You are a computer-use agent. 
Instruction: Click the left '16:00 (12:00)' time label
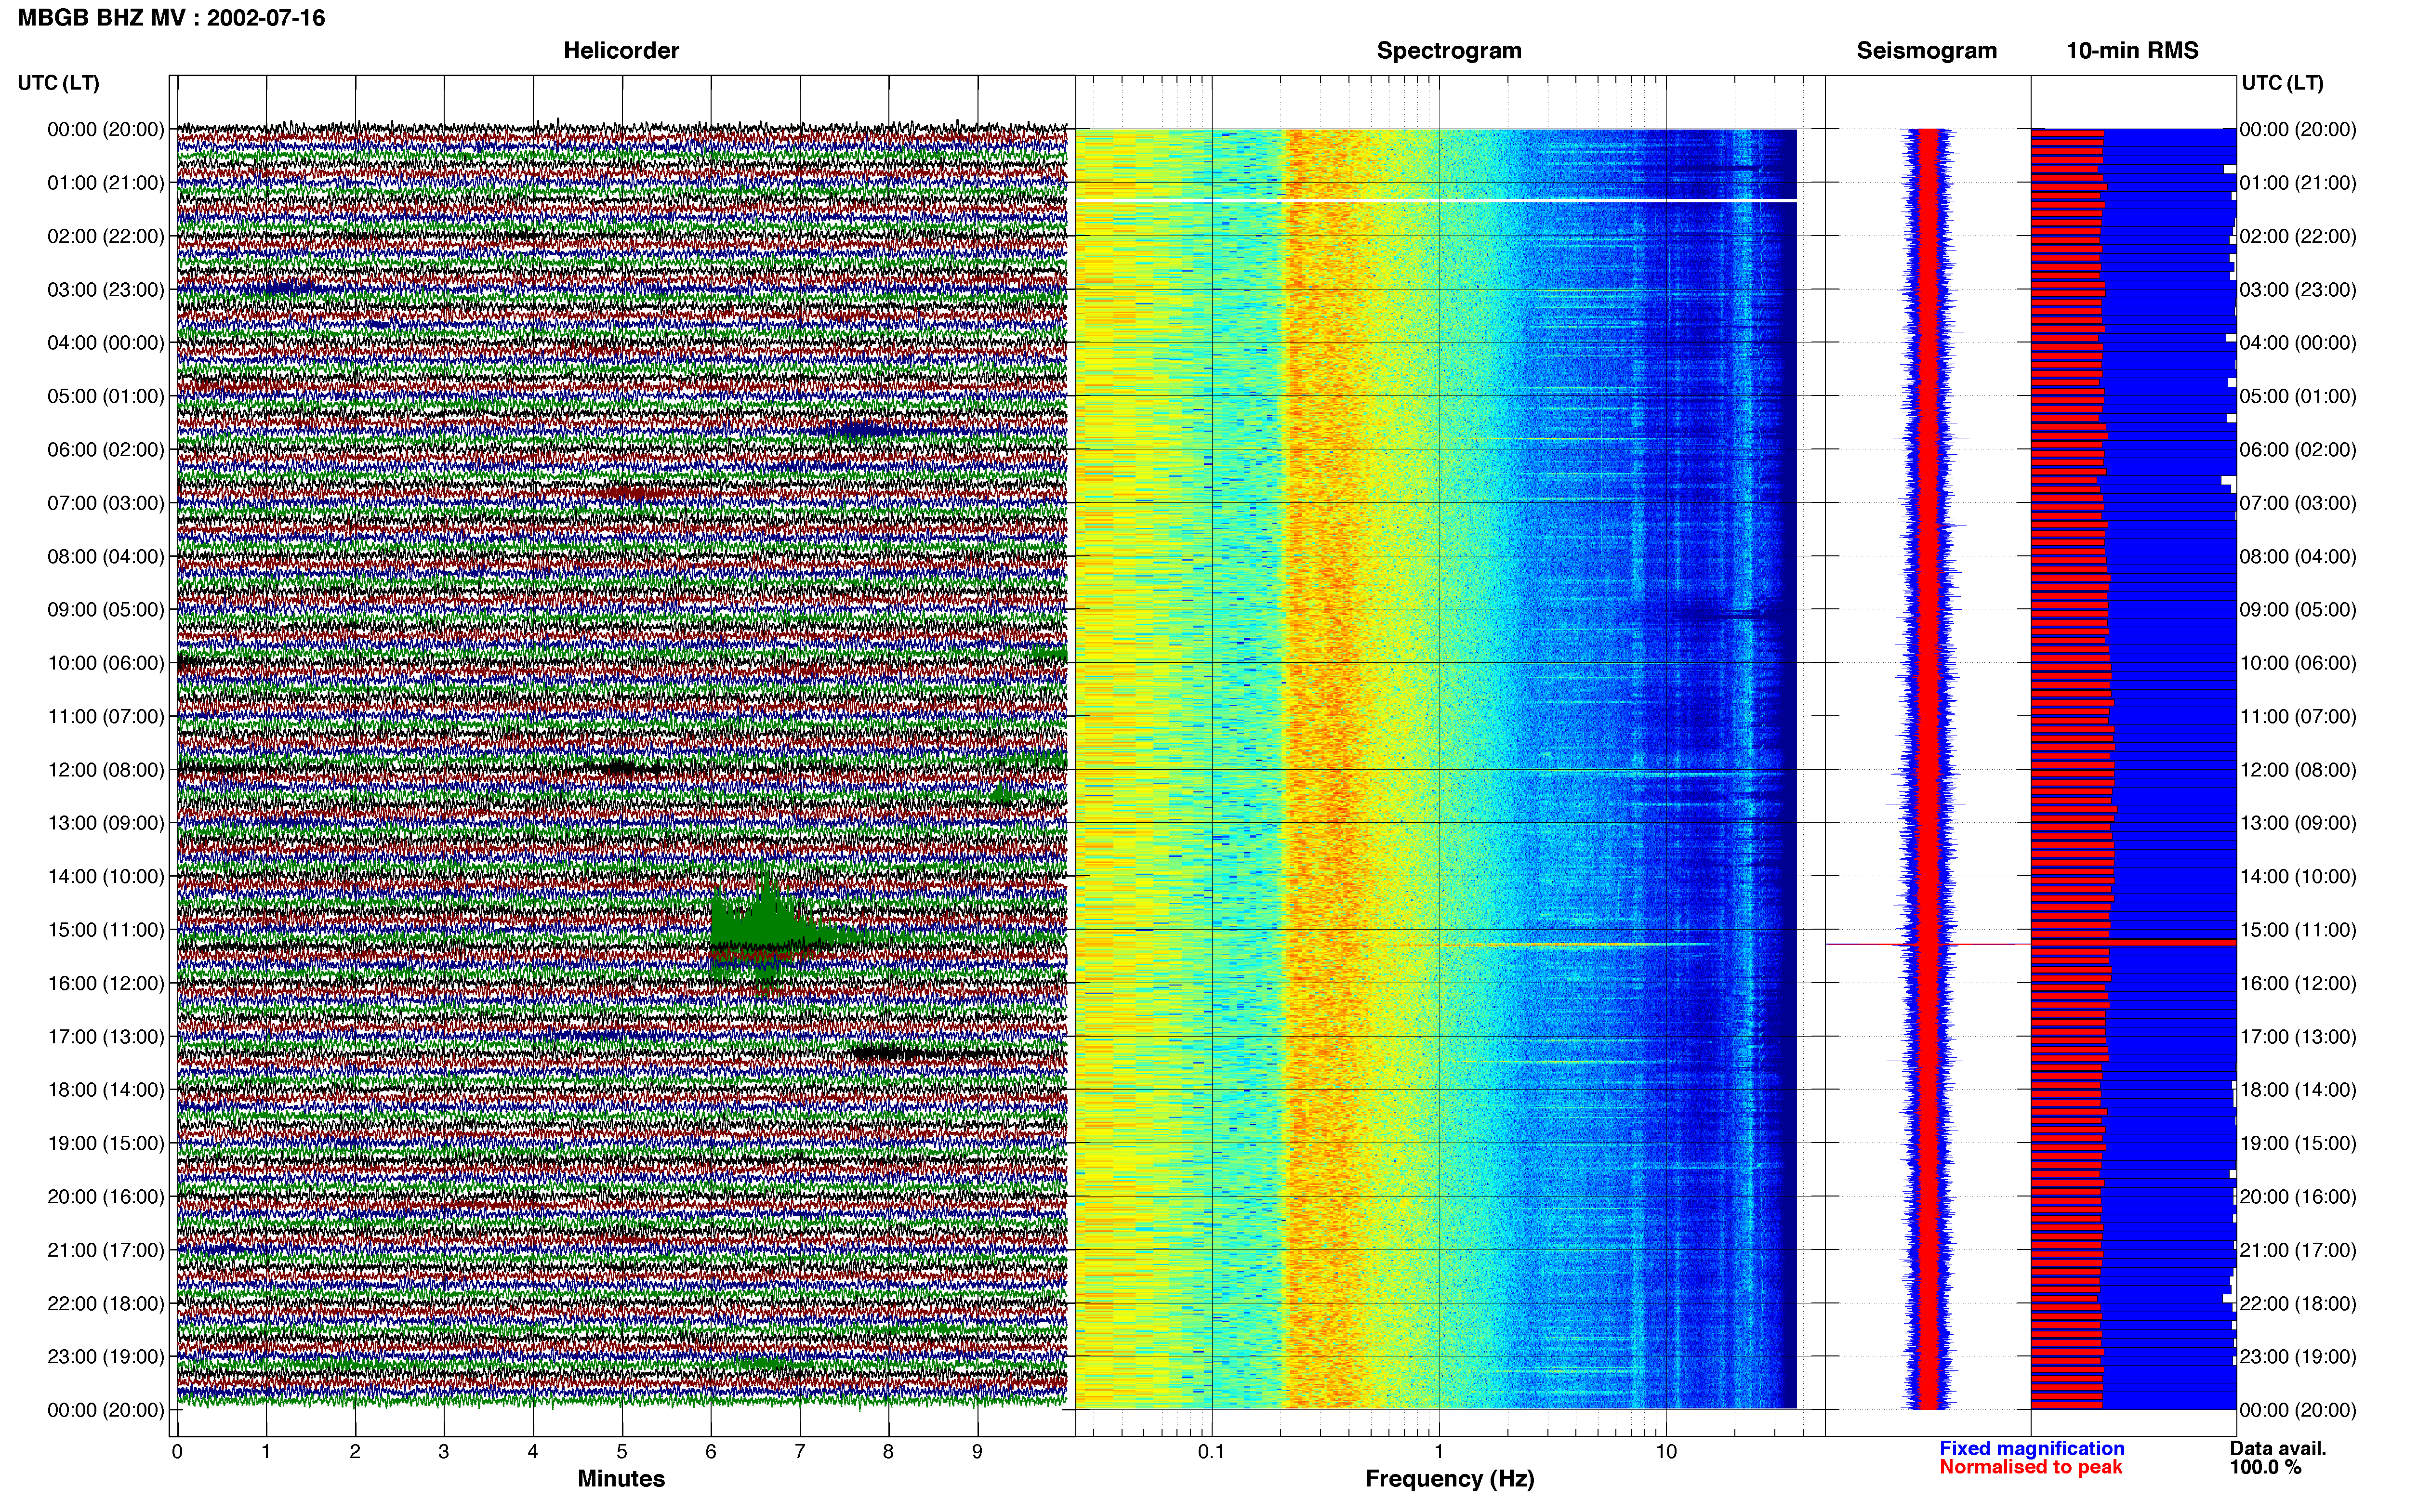point(106,983)
